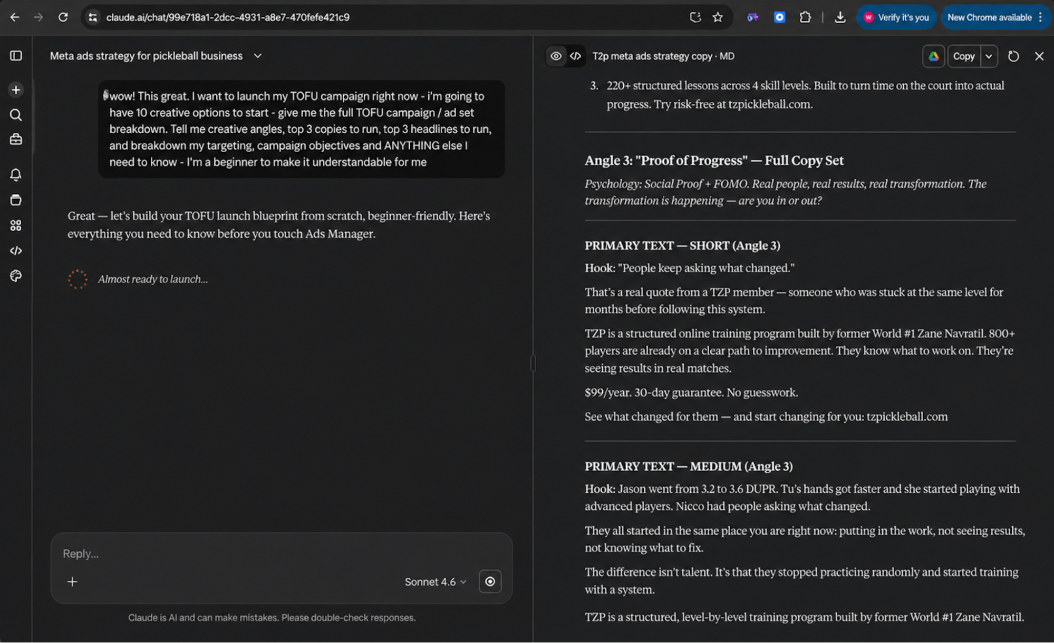The image size is (1054, 643).
Task: Click the claude.ai address bar URL
Action: coord(228,17)
